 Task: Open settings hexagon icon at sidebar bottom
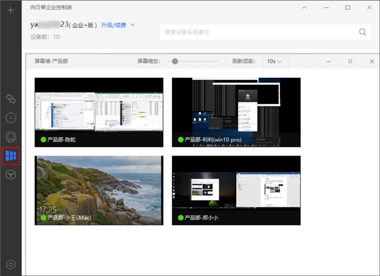(x=11, y=265)
